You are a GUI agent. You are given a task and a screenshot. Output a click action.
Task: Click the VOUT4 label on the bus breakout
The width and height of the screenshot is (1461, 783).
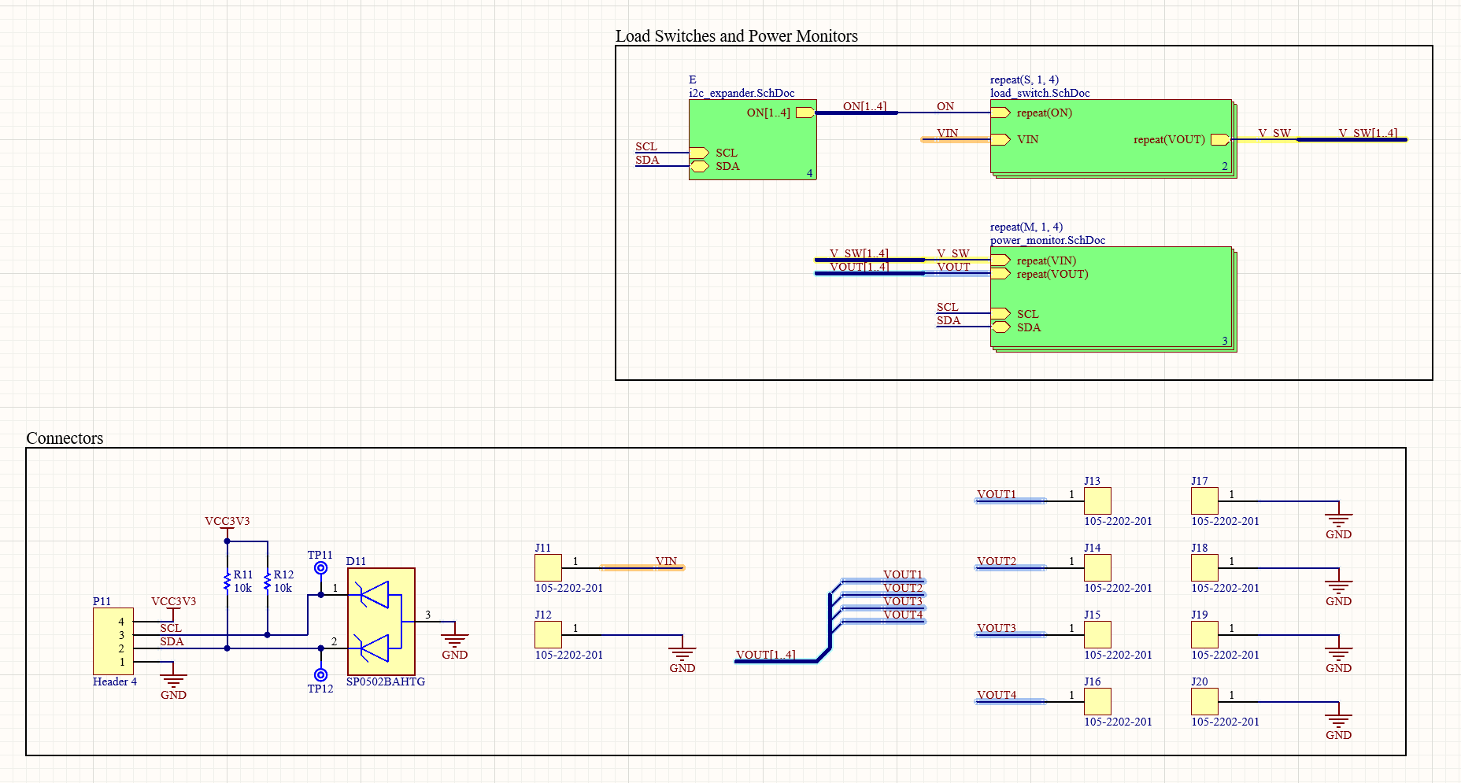[x=902, y=615]
